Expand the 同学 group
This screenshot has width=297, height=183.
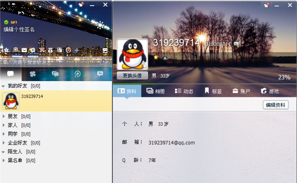pos(3,134)
